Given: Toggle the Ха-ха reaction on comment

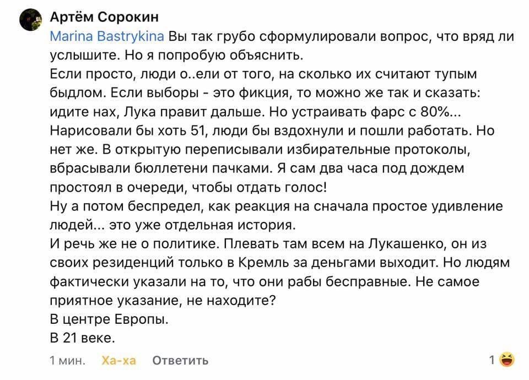Looking at the screenshot, I should (x=119, y=360).
